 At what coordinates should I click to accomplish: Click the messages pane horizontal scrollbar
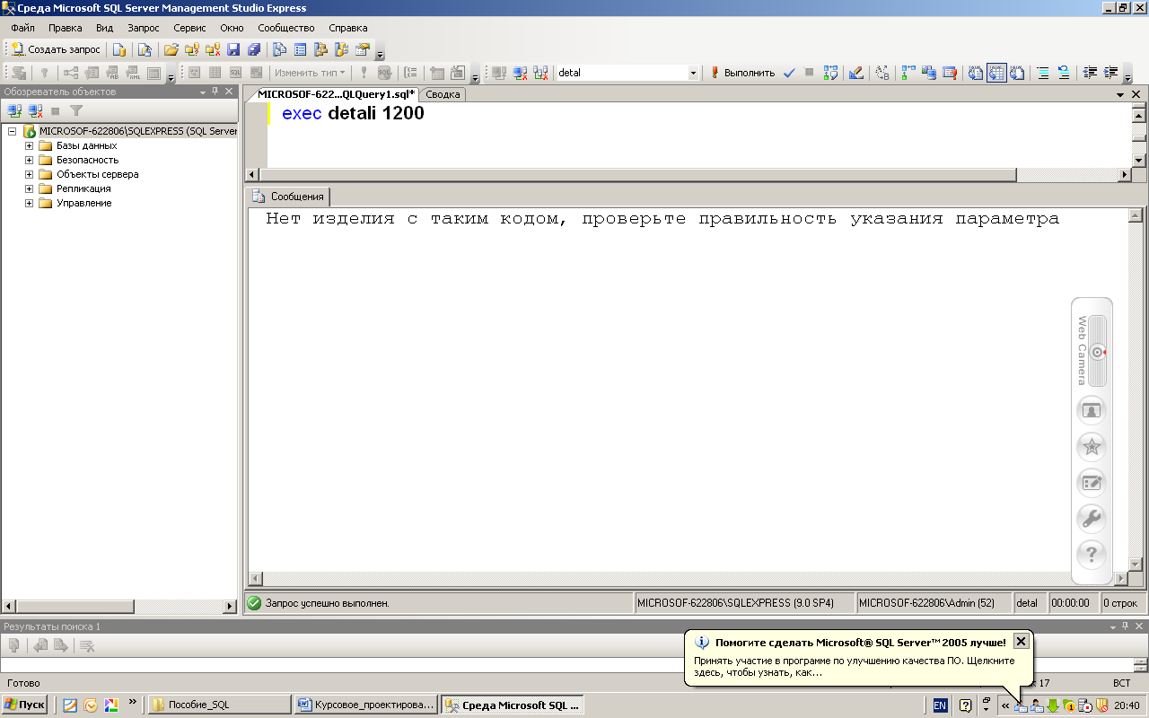pyautogui.click(x=688, y=579)
